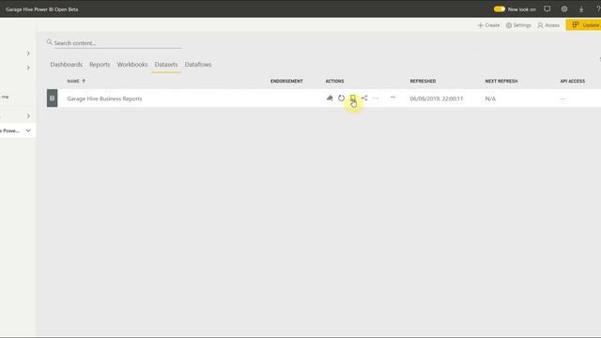Click the refreshed date 06/08/2019, 22:00:11
Viewport: 601px width, 338px height.
pos(436,99)
